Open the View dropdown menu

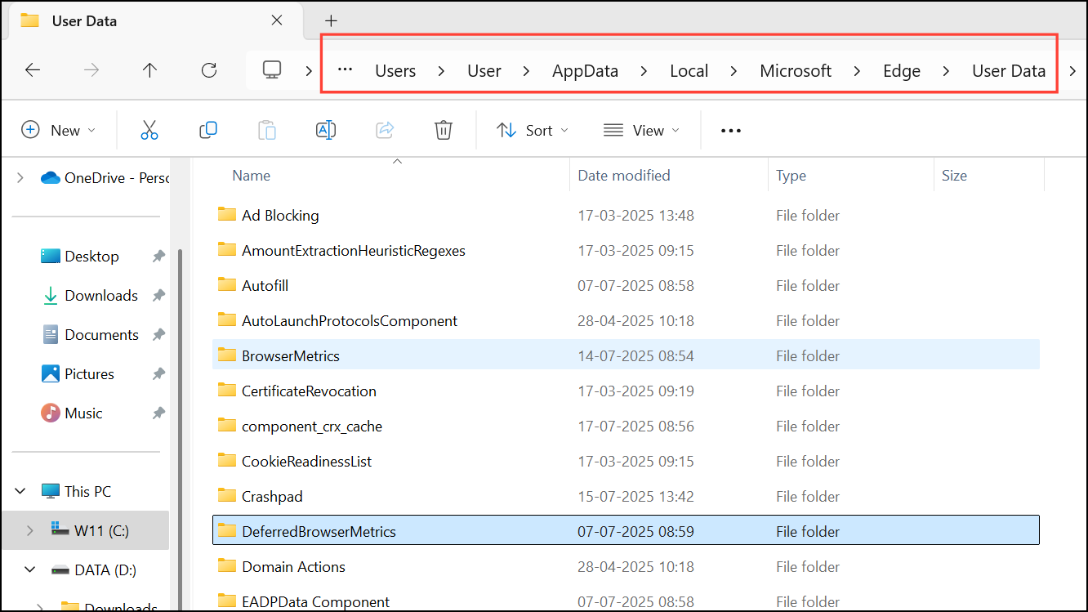pyautogui.click(x=641, y=131)
